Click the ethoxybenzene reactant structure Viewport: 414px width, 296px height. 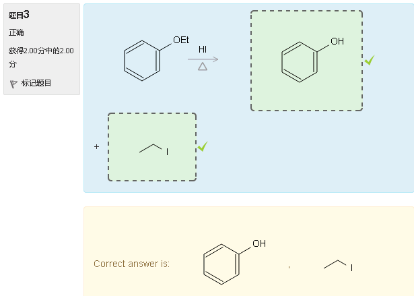pyautogui.click(x=156, y=58)
